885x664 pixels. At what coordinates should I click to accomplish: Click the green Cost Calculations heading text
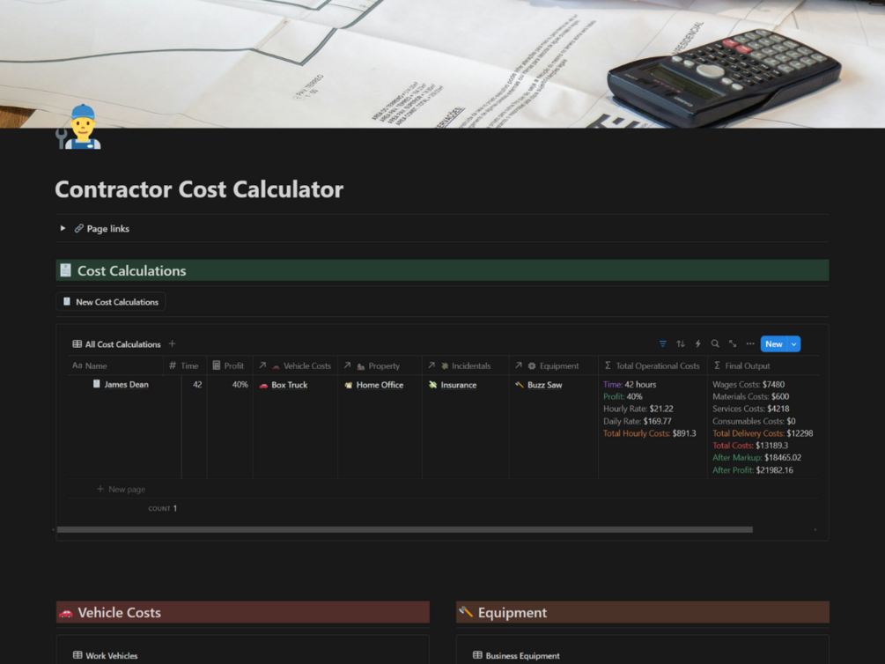pyautogui.click(x=131, y=271)
